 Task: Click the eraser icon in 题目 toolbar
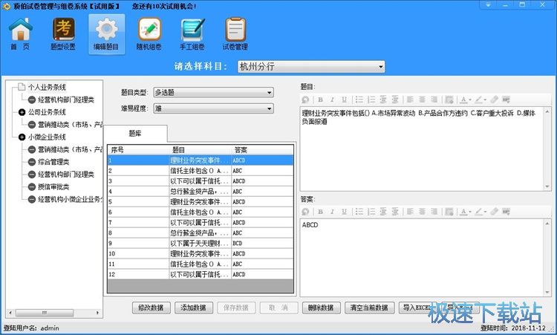coord(494,100)
